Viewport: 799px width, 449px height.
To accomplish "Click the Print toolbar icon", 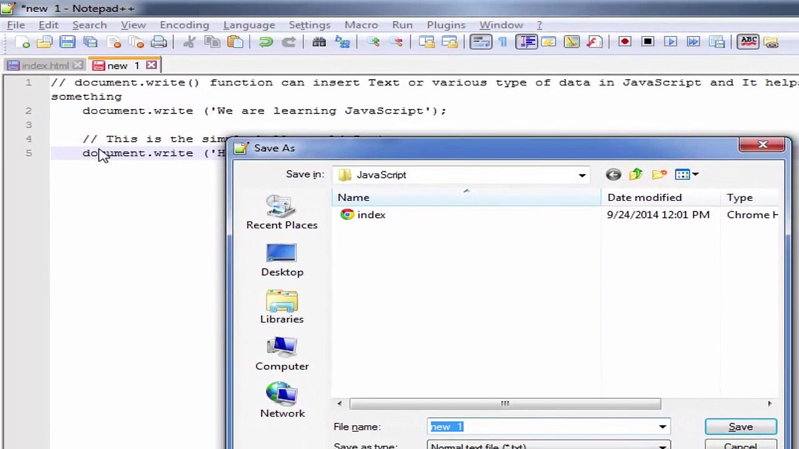I will click(159, 42).
